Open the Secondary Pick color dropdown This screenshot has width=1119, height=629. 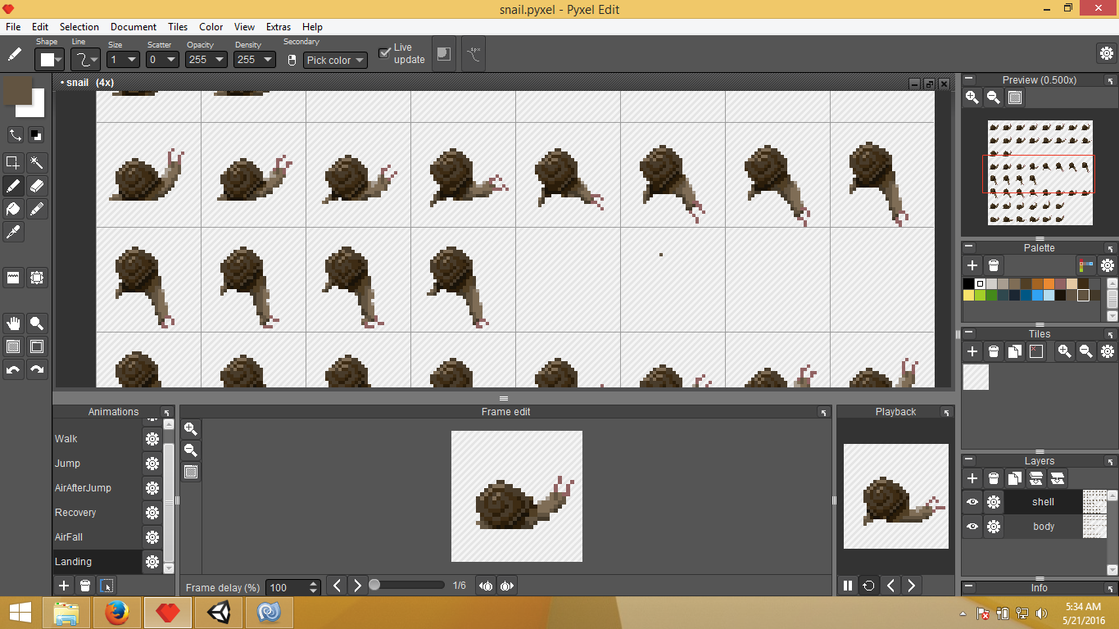[x=336, y=60]
